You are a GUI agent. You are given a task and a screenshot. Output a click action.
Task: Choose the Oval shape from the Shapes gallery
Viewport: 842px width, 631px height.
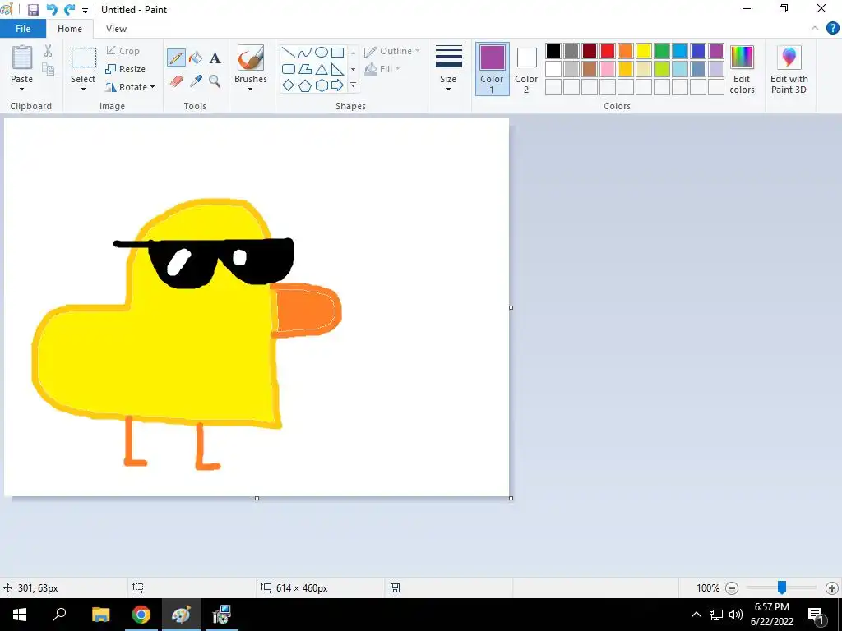pyautogui.click(x=322, y=53)
